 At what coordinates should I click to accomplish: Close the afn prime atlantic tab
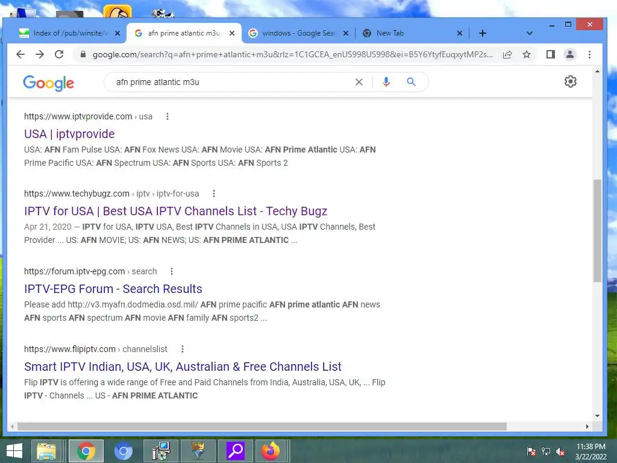coord(232,34)
